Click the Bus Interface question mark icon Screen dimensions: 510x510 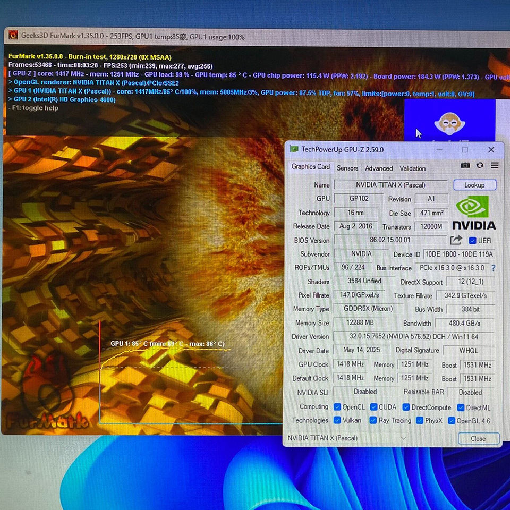tap(493, 268)
